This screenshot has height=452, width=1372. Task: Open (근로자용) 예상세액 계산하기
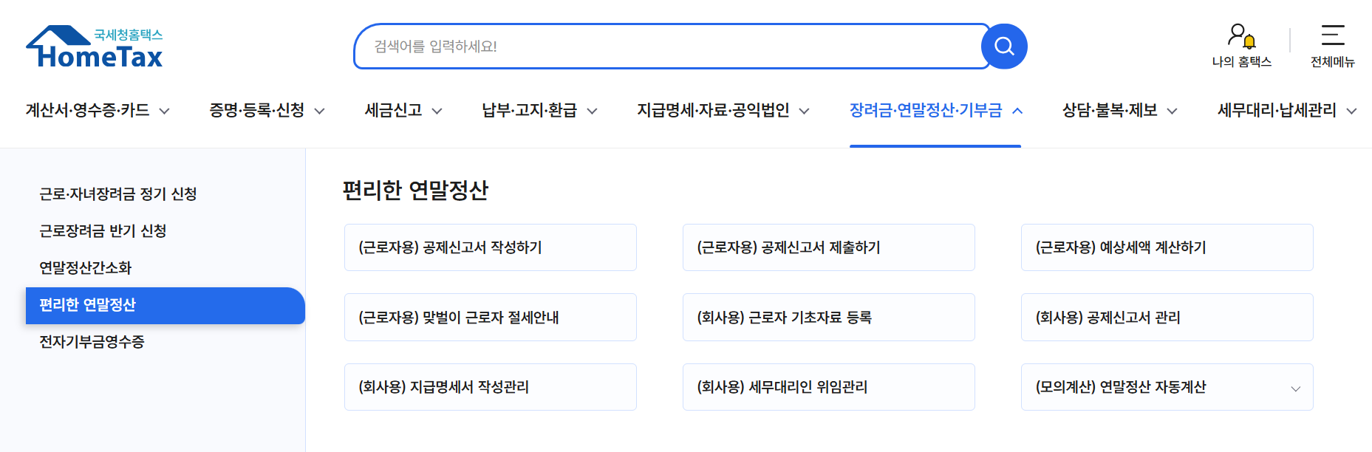pos(1167,247)
